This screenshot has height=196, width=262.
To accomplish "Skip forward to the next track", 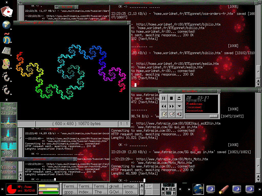I will pos(172,106).
